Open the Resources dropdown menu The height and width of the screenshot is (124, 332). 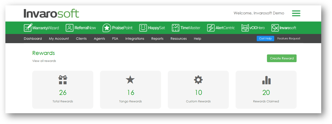pyautogui.click(x=178, y=39)
